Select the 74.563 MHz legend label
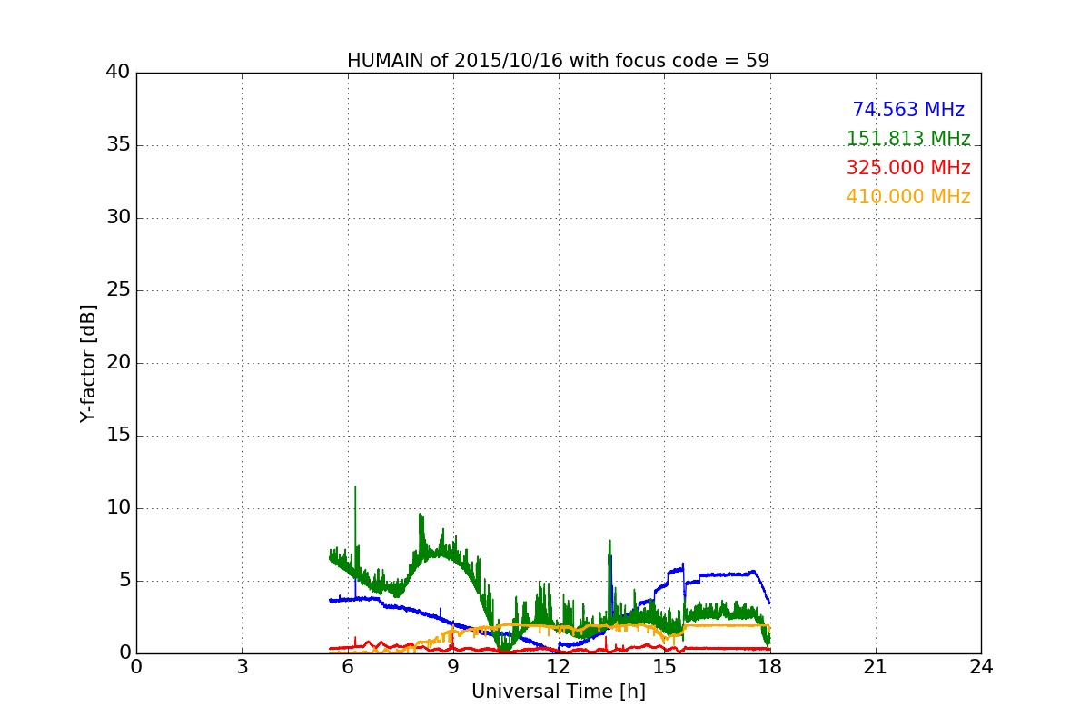The width and height of the screenshot is (1090, 726). pos(908,110)
